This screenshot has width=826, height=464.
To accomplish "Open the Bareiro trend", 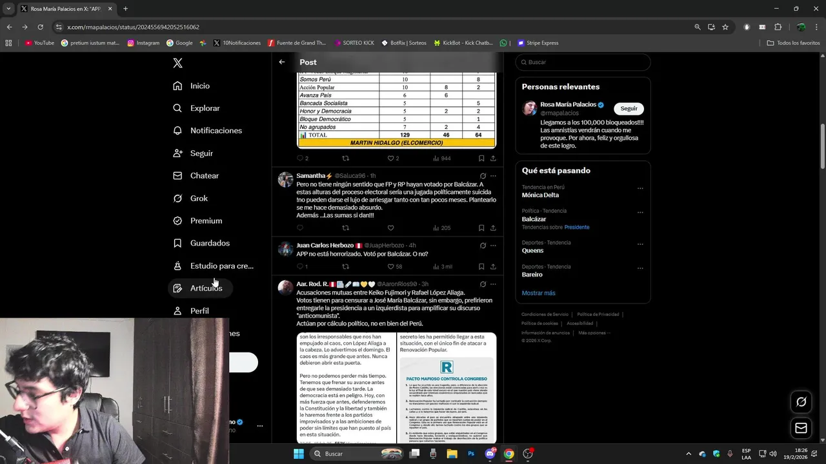I will click(x=532, y=275).
